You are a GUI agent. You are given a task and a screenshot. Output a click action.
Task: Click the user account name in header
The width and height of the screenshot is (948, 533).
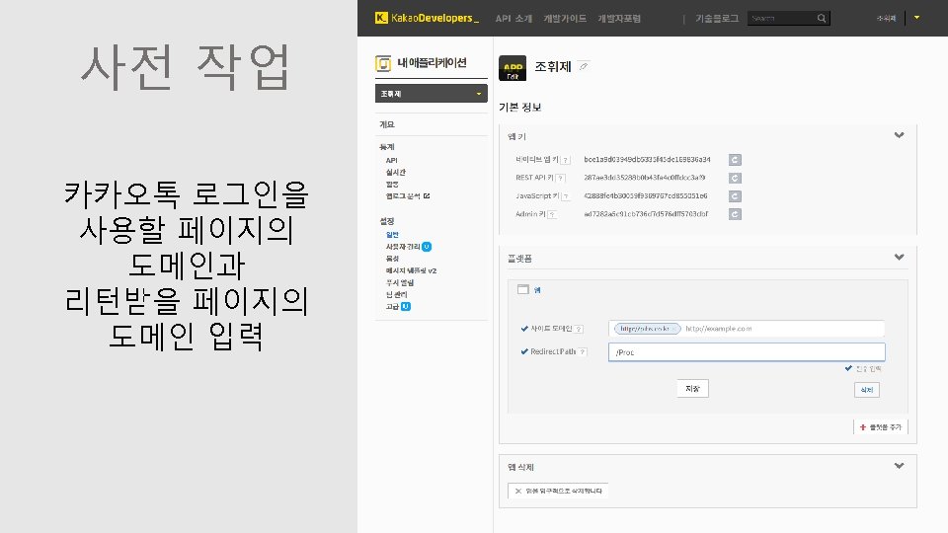[886, 18]
